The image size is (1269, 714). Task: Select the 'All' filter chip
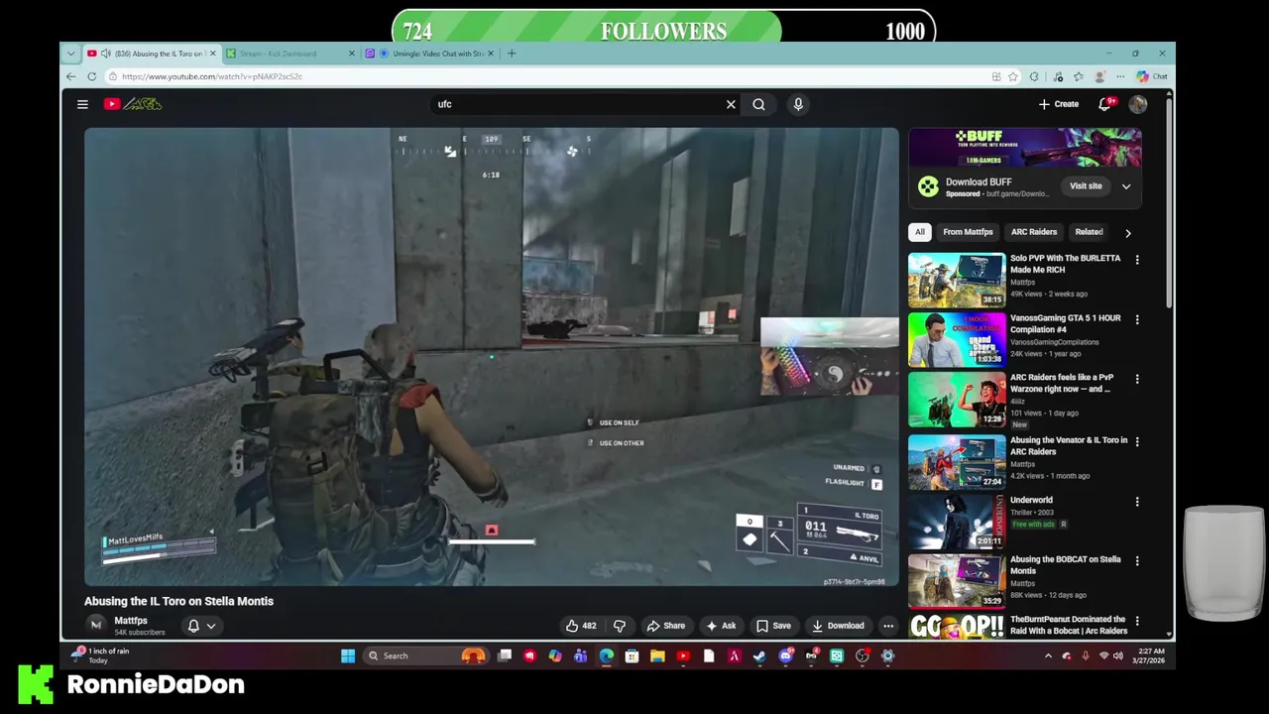point(920,232)
